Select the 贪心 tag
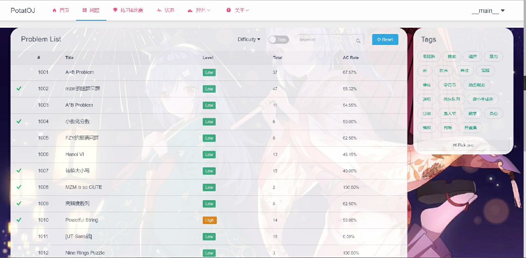Image resolution: width=526 pixels, height=258 pixels. tap(494, 113)
